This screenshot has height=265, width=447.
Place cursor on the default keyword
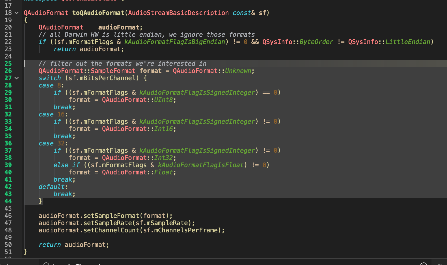[52, 187]
